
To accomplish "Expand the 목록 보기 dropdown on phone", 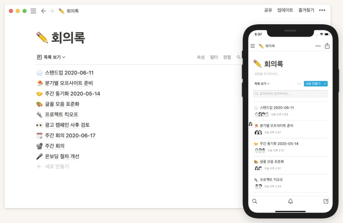I will [x=262, y=84].
